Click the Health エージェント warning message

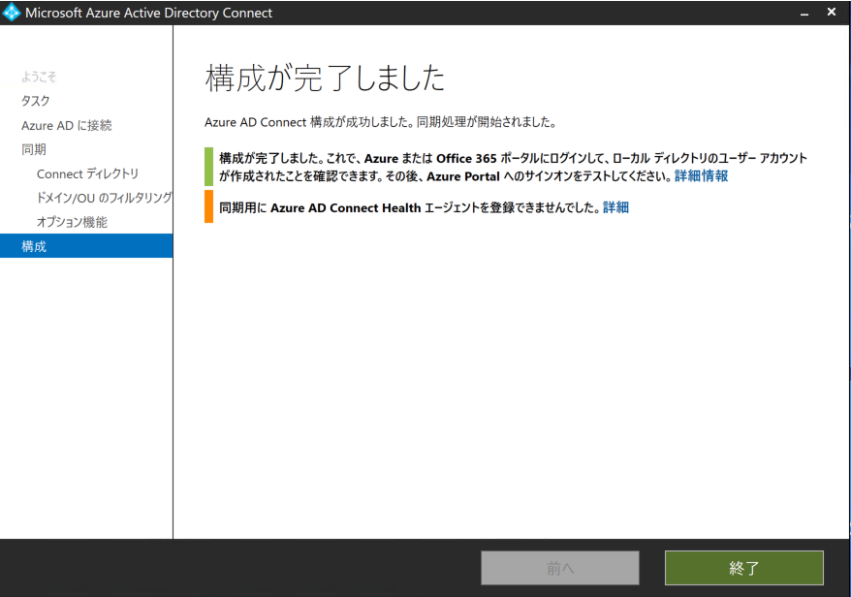point(410,207)
